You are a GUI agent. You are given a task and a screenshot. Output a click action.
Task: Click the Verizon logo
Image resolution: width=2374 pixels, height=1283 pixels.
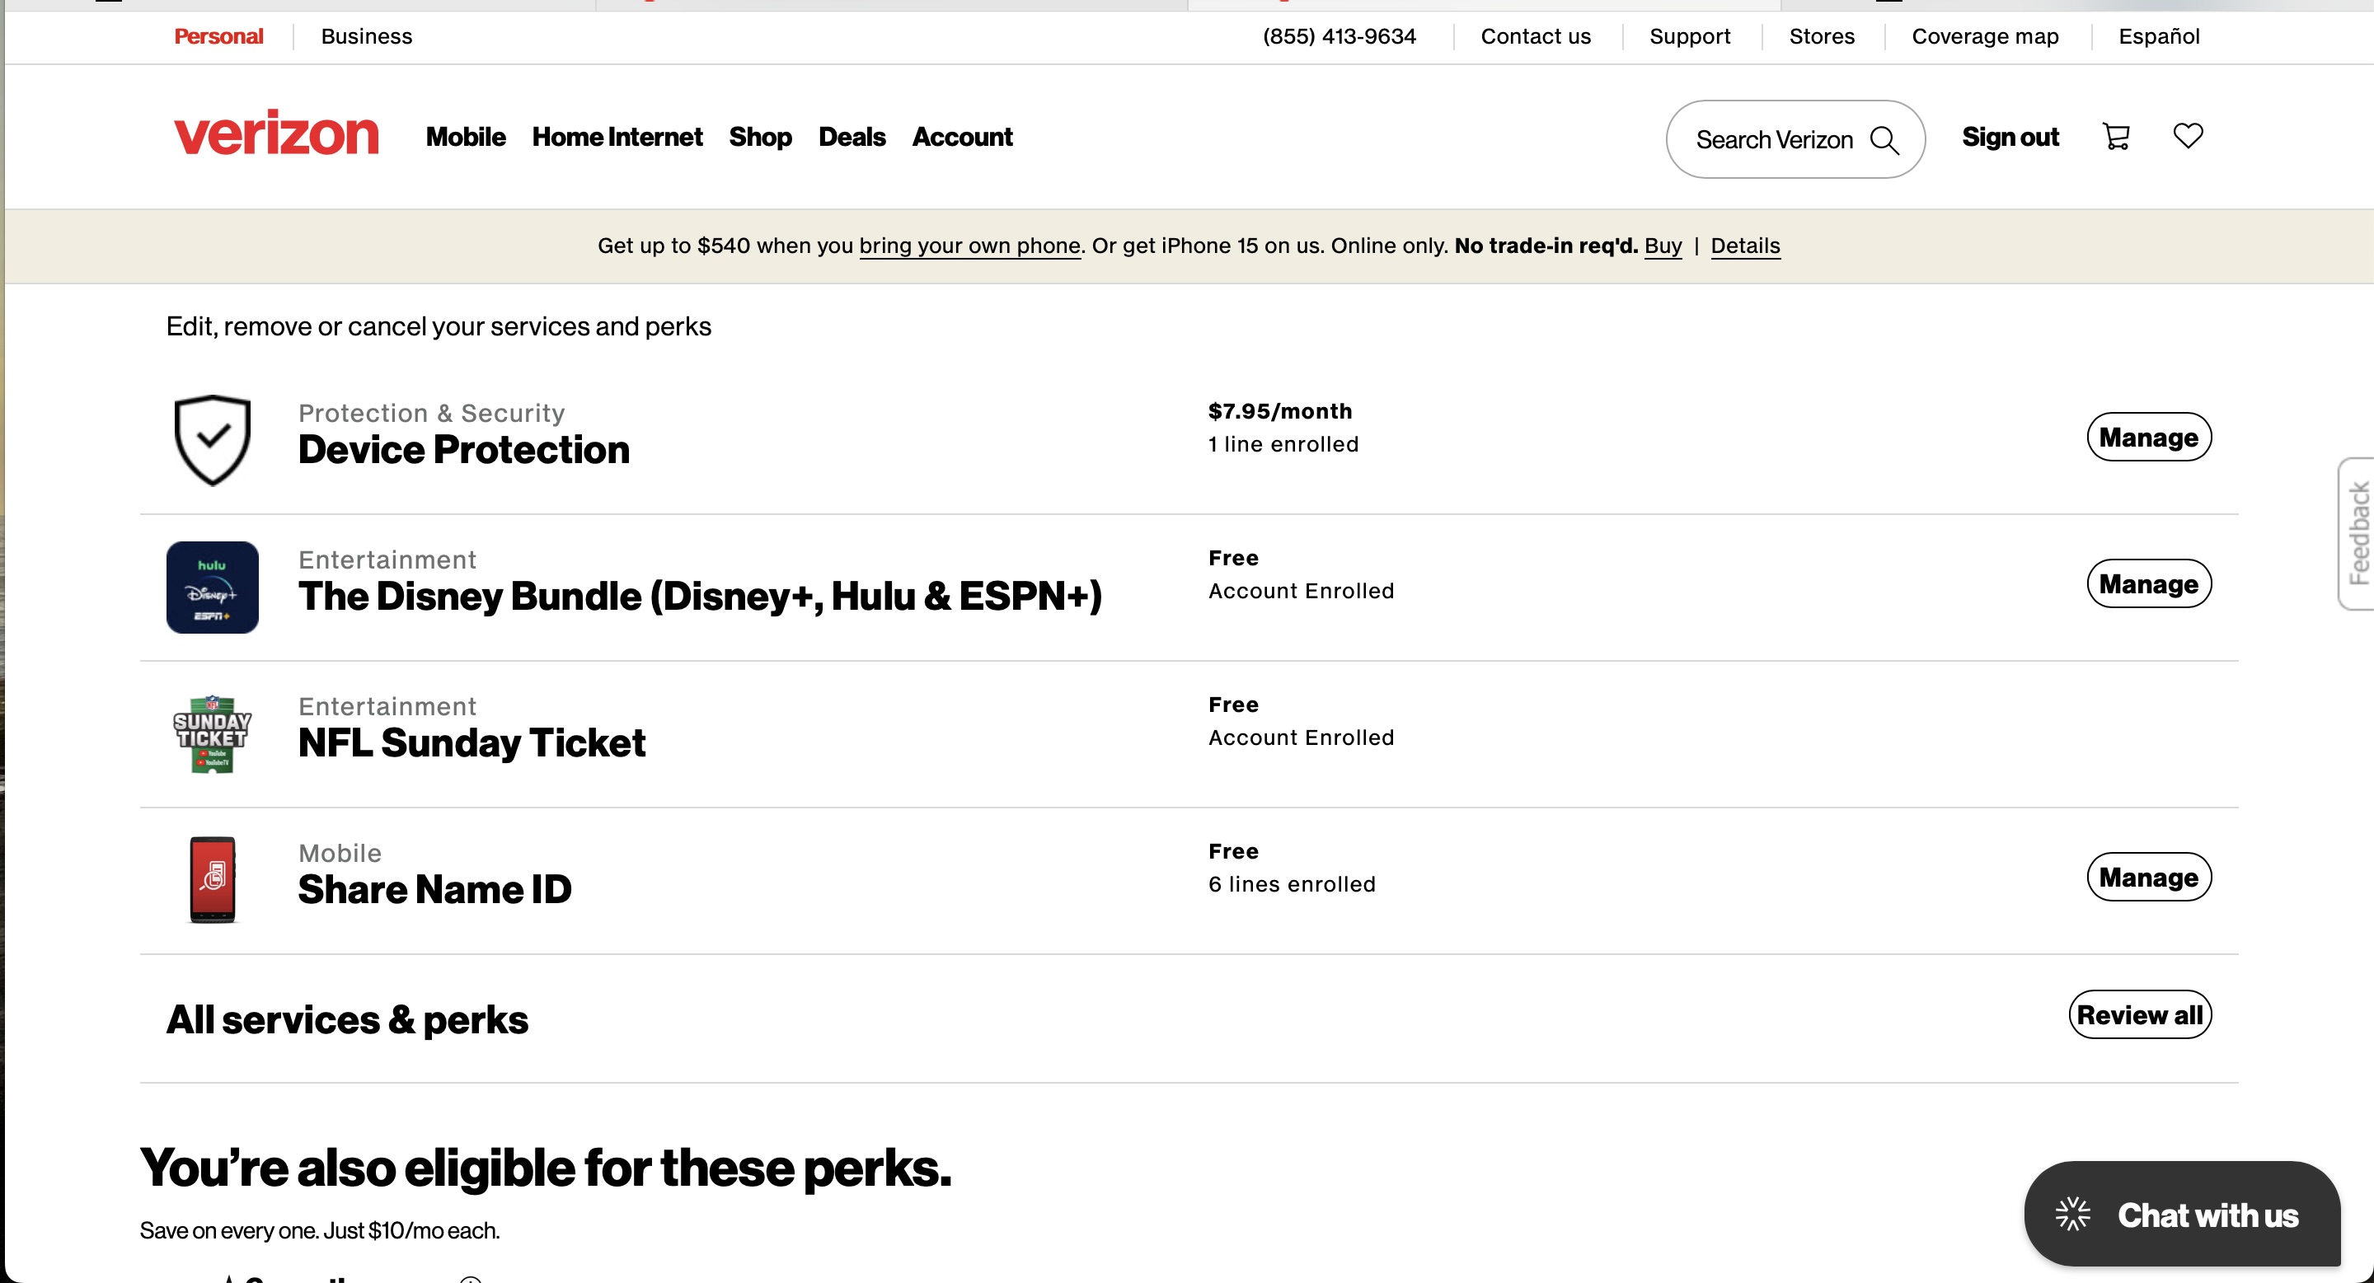coord(275,134)
